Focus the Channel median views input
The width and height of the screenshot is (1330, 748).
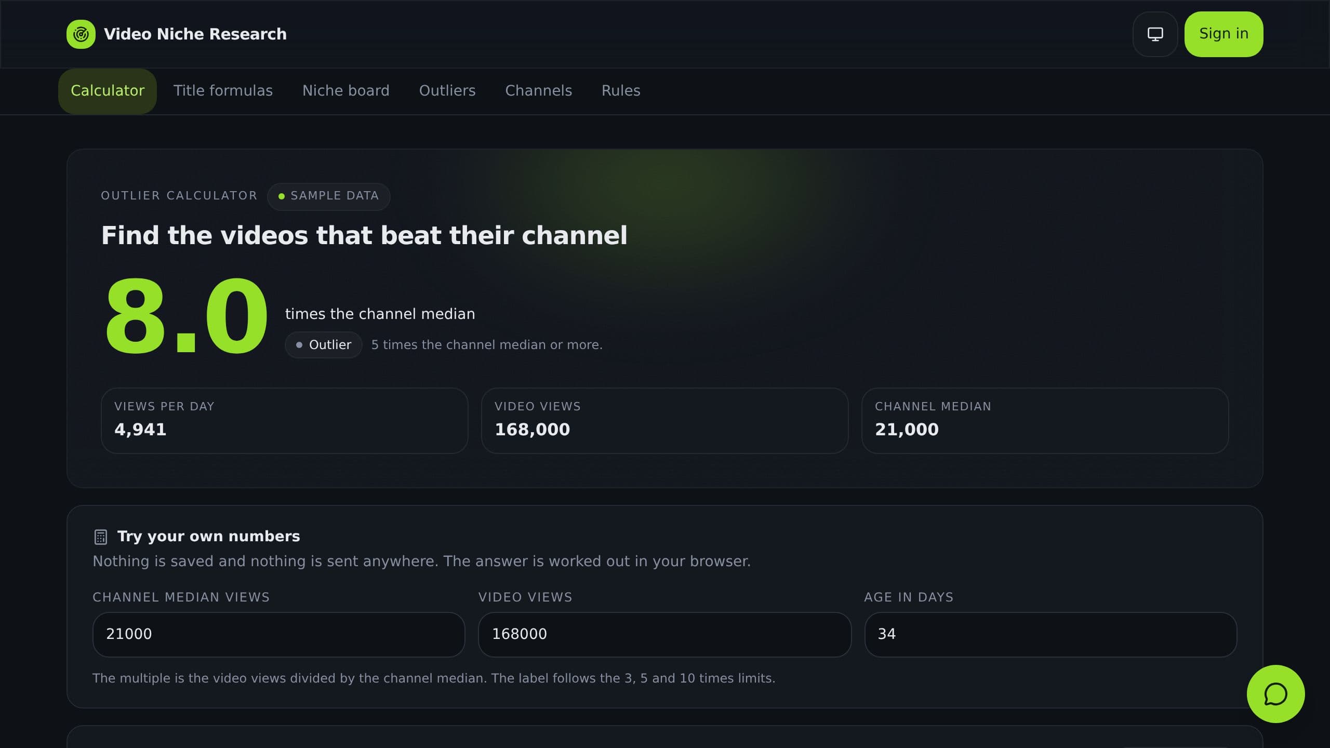(x=278, y=634)
